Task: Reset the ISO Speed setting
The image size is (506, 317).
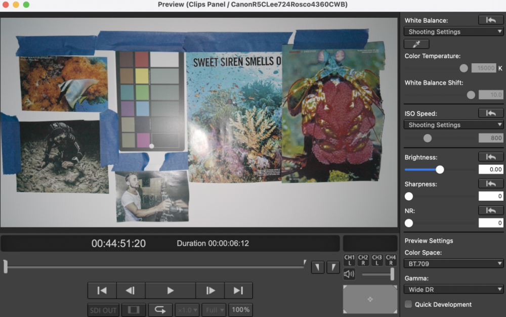Action: point(490,113)
